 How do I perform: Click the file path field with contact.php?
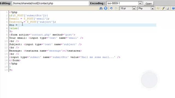point(50,3)
